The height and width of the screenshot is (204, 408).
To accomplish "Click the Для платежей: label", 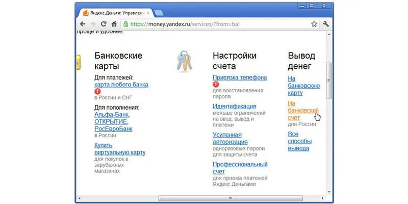I will coord(114,78).
